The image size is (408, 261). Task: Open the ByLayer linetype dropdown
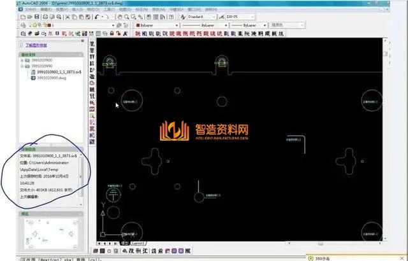[x=226, y=25]
